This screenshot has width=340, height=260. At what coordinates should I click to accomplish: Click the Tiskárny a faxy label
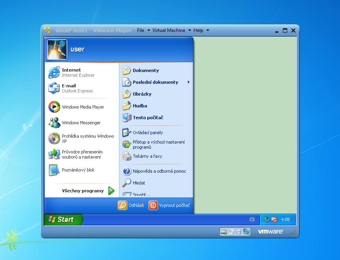147,156
